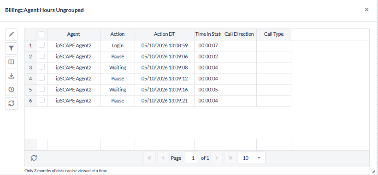This screenshot has height=175, width=378.
Task: Click timestamp 05/10/2026 13:09:06
Action: [165, 56]
